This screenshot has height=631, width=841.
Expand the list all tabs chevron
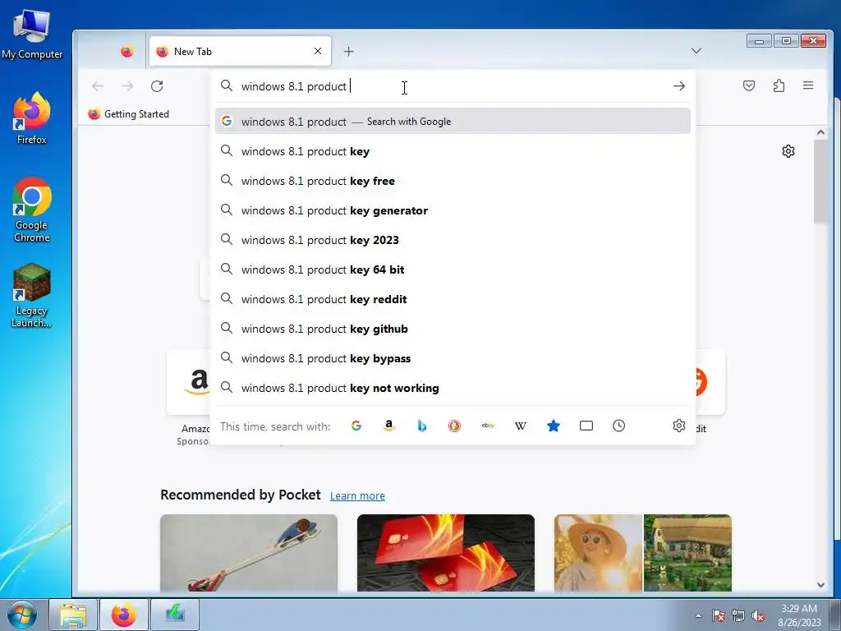pyautogui.click(x=696, y=51)
